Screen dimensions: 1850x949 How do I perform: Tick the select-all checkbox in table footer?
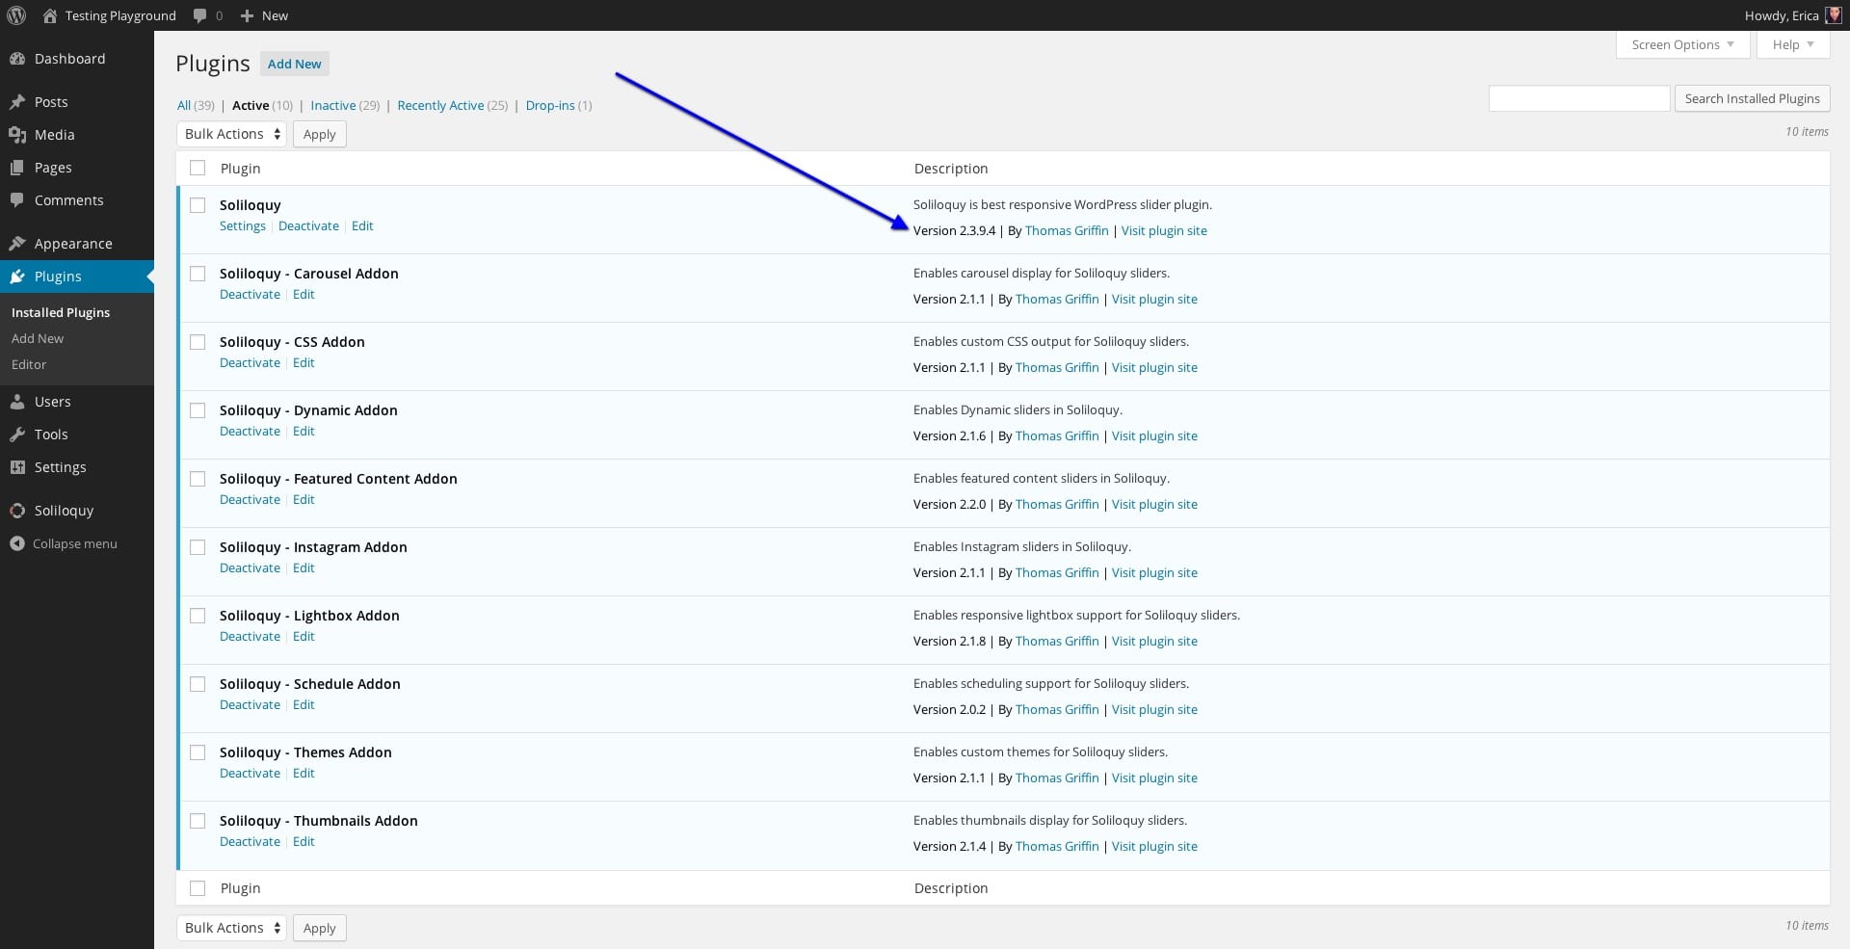click(x=198, y=888)
